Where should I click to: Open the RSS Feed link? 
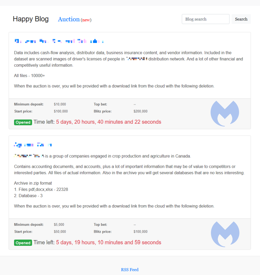[x=129, y=269]
